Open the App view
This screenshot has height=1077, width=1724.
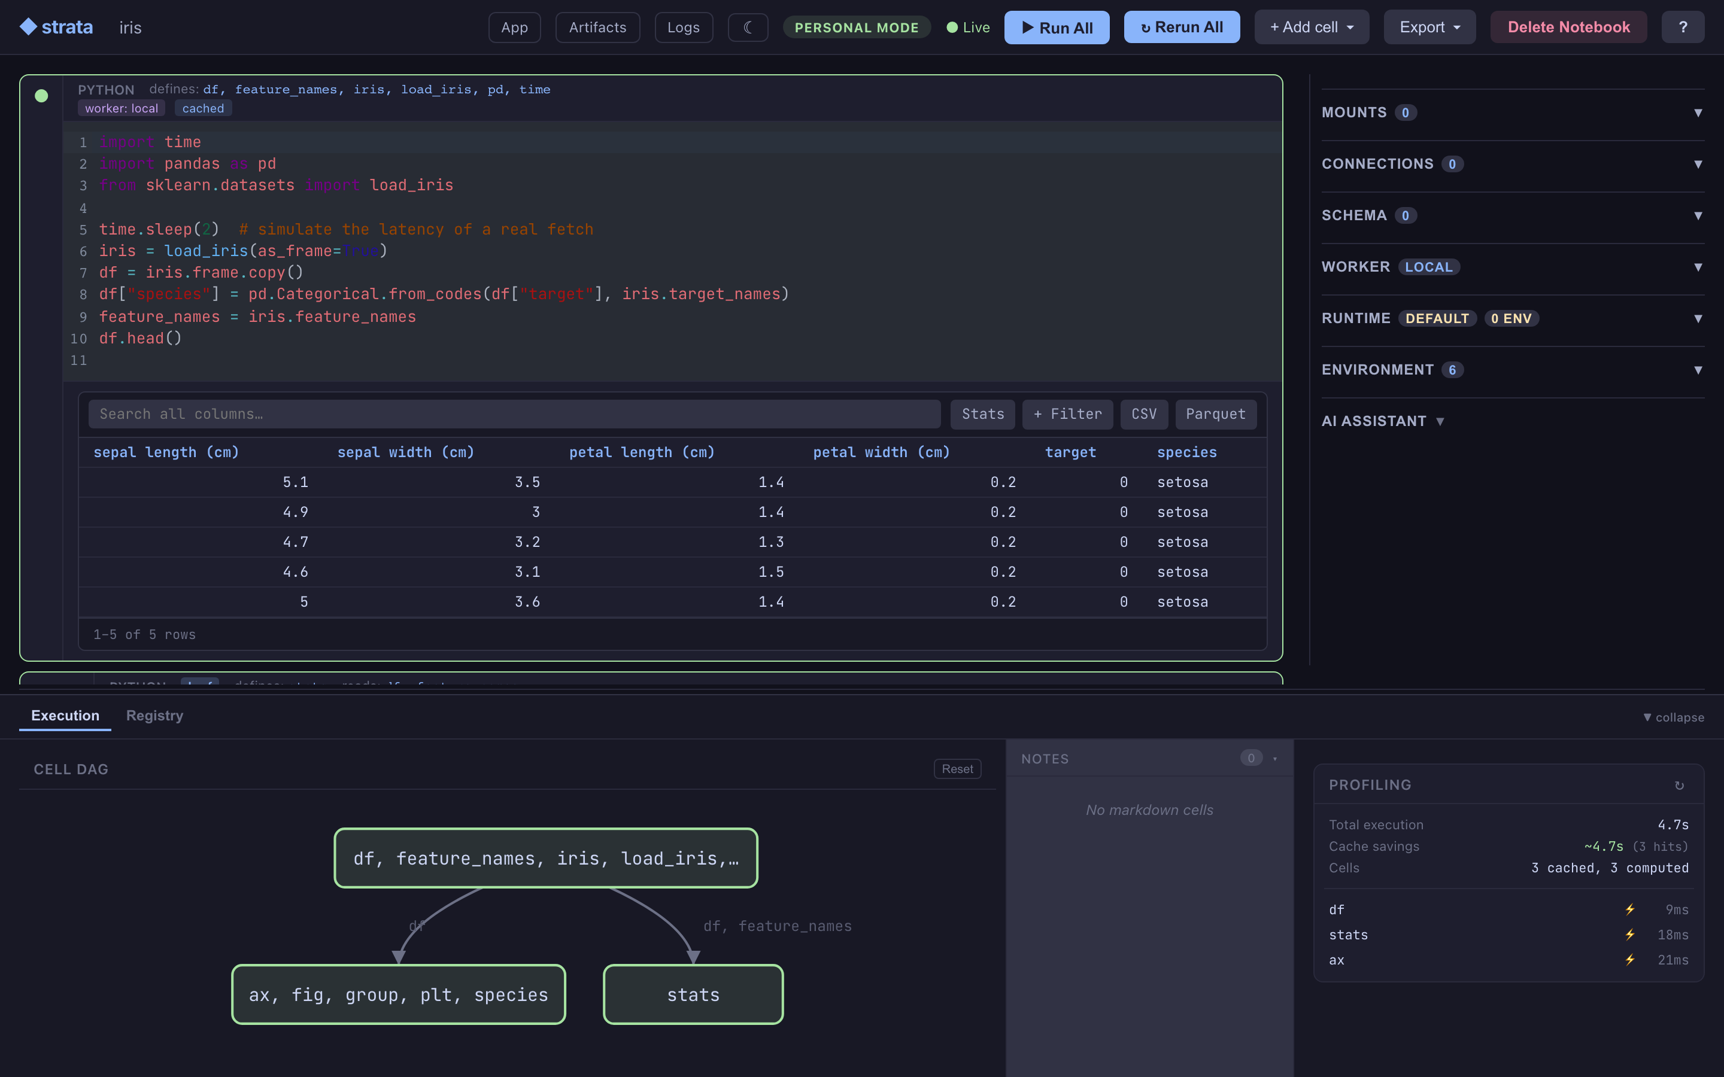[x=514, y=28]
